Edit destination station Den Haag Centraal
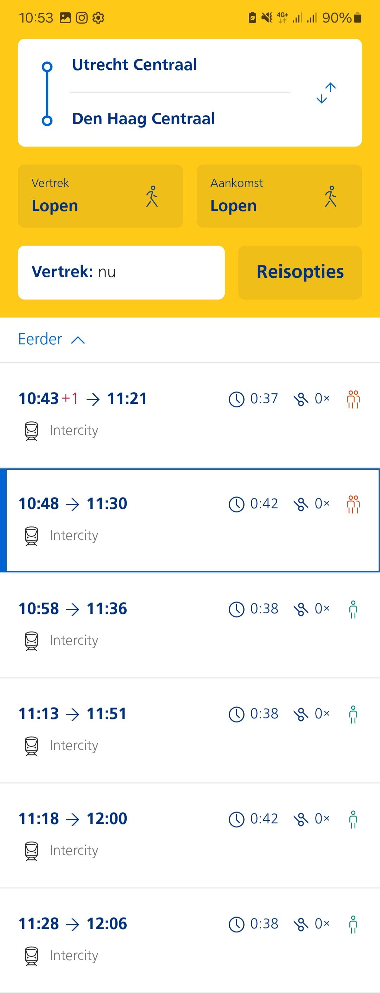Screen dimensions: 380x993 coord(143,119)
